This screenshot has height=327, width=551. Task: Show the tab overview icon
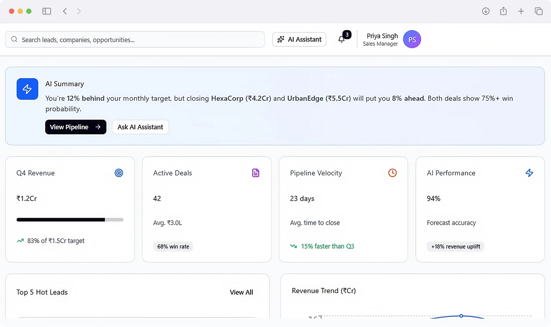tap(539, 11)
